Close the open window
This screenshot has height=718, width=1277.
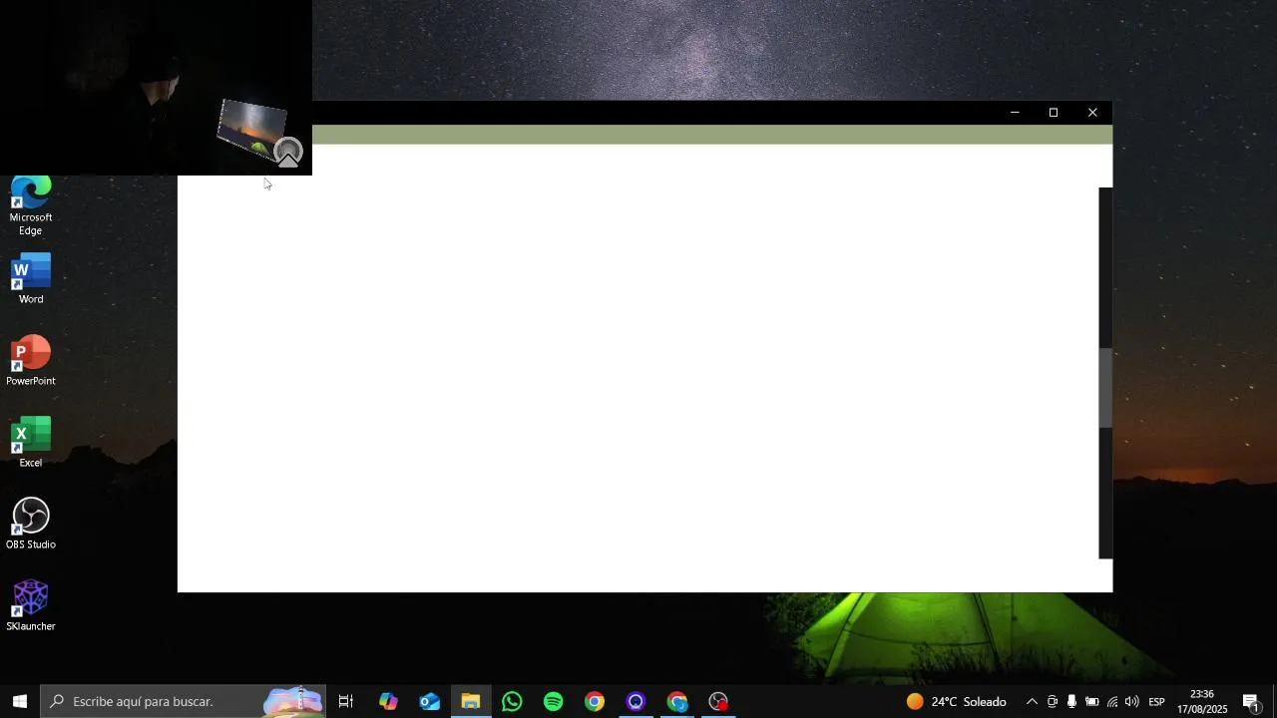pos(1092,113)
